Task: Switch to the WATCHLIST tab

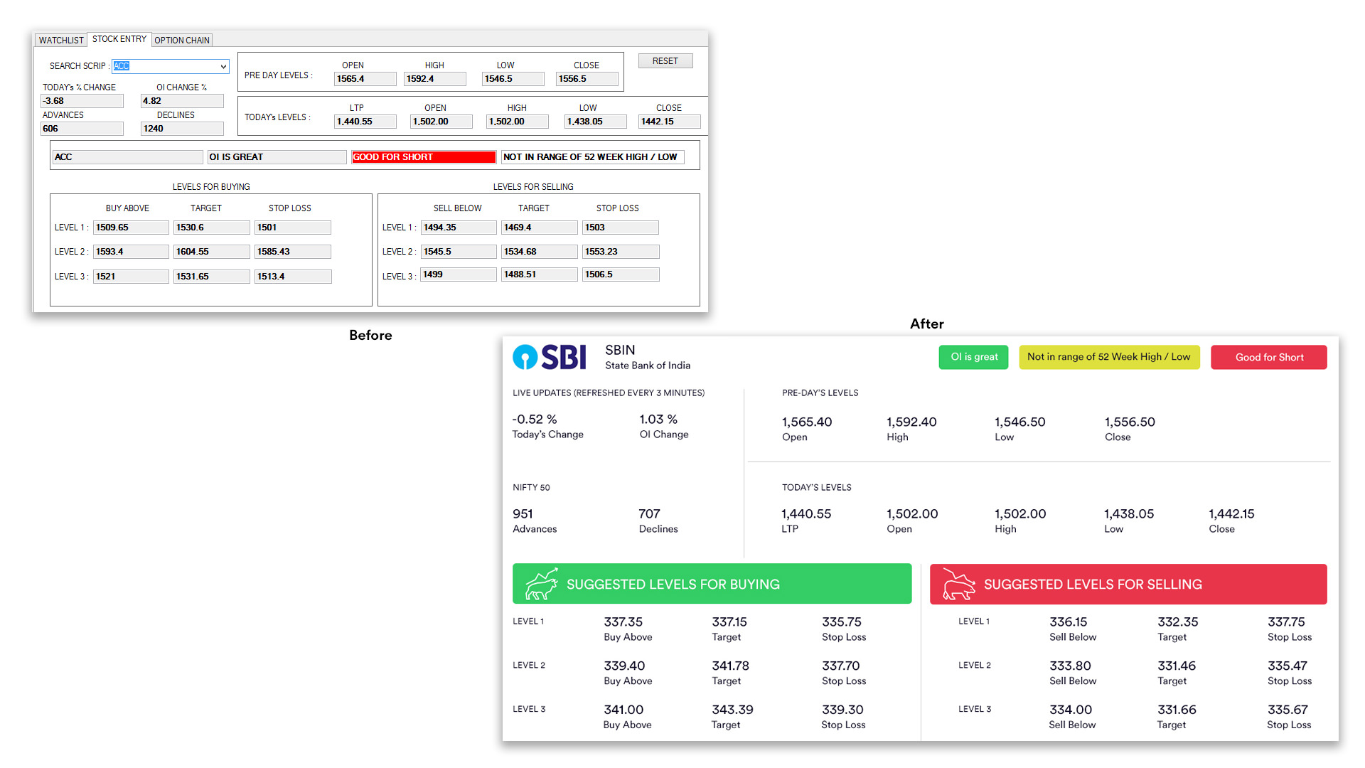Action: coord(61,41)
